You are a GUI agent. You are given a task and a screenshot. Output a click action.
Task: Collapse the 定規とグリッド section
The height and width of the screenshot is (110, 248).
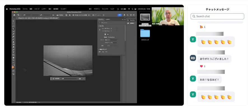click(x=99, y=49)
